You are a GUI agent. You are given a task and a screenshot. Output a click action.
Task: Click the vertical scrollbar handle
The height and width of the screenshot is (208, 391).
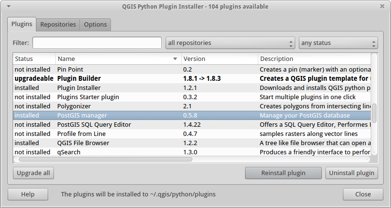click(375, 113)
